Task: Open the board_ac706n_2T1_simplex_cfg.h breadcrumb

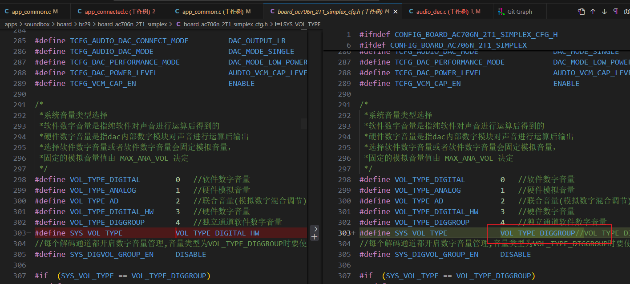Action: pos(226,24)
